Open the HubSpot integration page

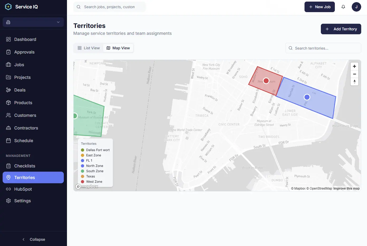point(33,189)
